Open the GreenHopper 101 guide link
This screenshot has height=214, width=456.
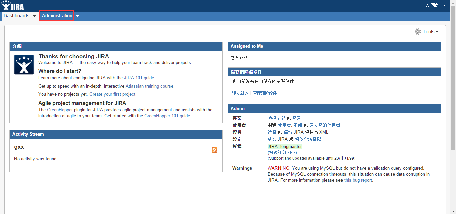(167, 116)
